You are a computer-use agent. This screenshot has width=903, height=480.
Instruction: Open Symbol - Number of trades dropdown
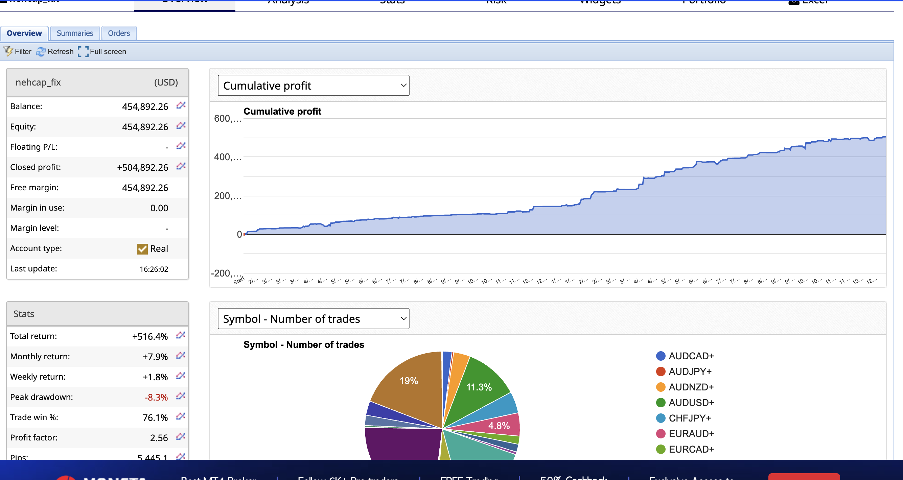(313, 319)
